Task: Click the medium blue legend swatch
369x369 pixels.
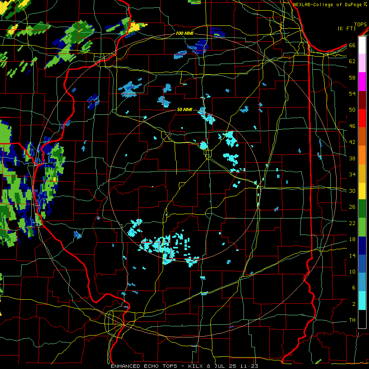Action: [x=362, y=264]
